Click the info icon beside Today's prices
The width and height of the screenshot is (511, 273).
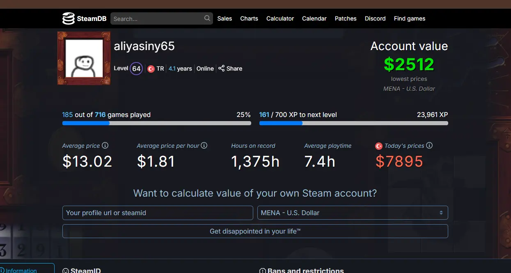(429, 145)
